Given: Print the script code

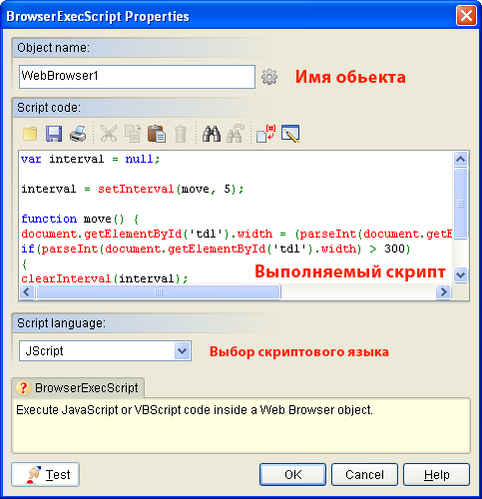Looking at the screenshot, I should click(78, 134).
